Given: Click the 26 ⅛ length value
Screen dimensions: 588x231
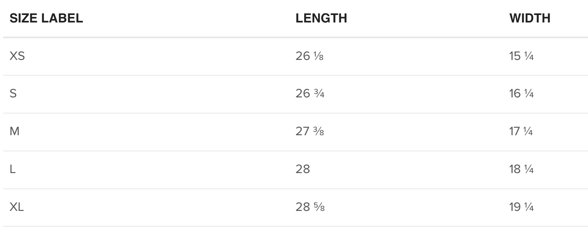Looking at the screenshot, I should (309, 56).
